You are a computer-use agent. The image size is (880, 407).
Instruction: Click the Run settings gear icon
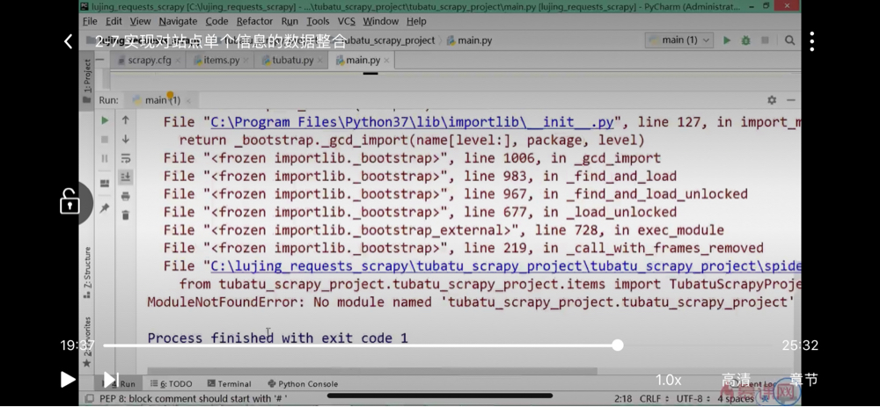(x=772, y=100)
